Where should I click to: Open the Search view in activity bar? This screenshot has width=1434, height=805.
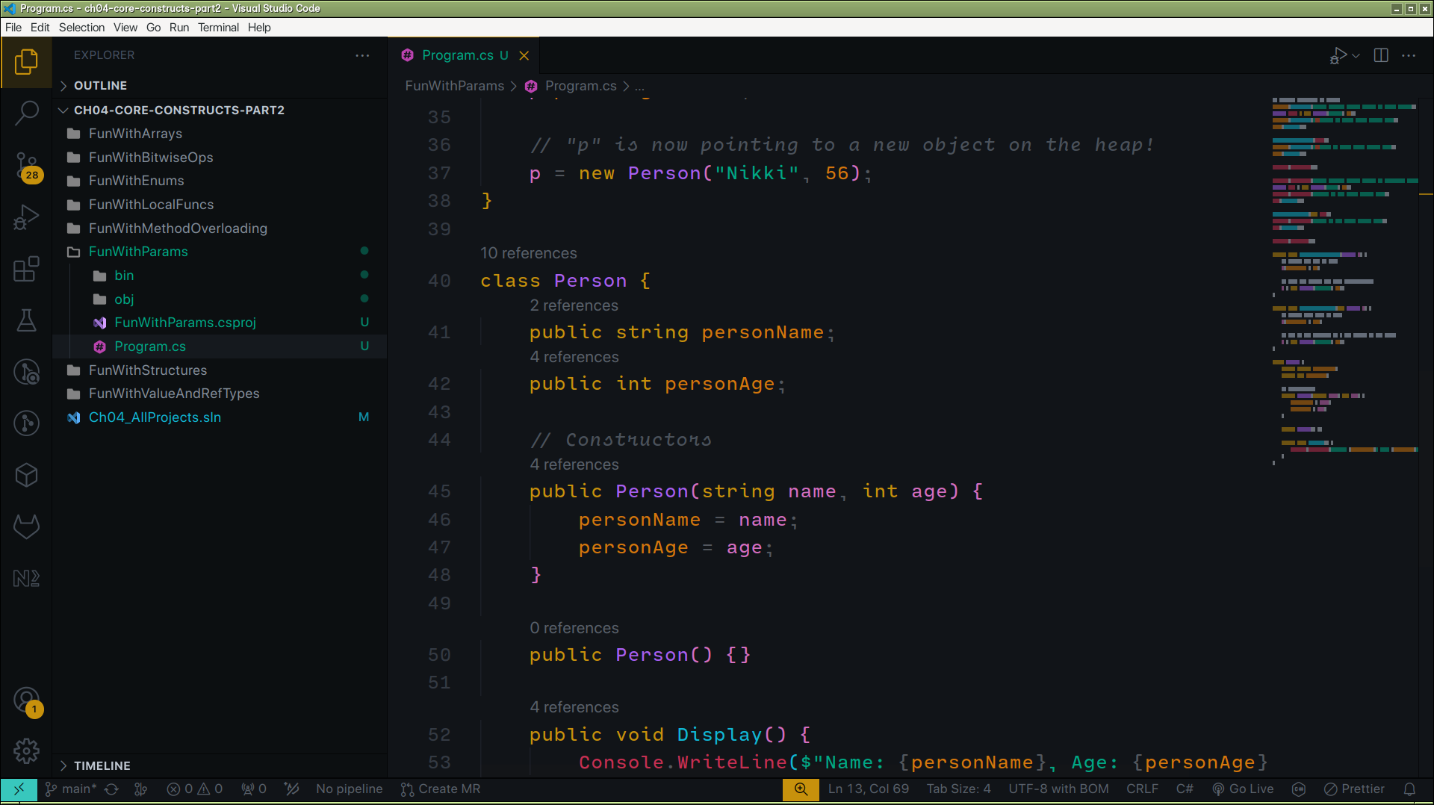[x=27, y=113]
